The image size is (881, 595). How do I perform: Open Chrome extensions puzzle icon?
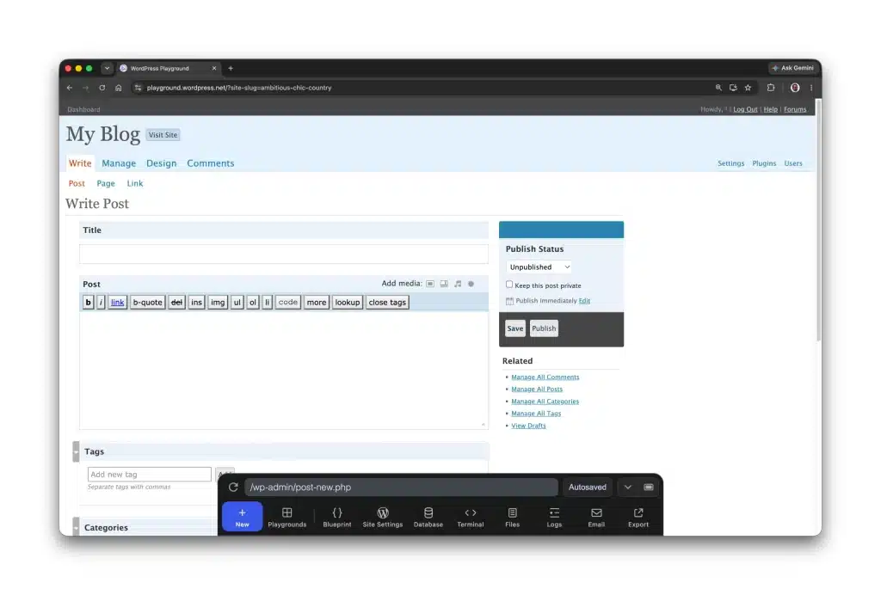(x=771, y=88)
